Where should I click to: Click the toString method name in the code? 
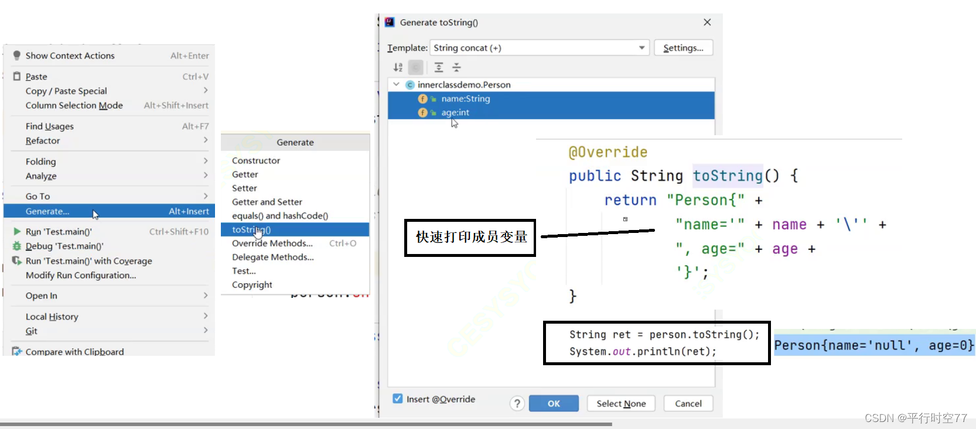click(x=728, y=176)
